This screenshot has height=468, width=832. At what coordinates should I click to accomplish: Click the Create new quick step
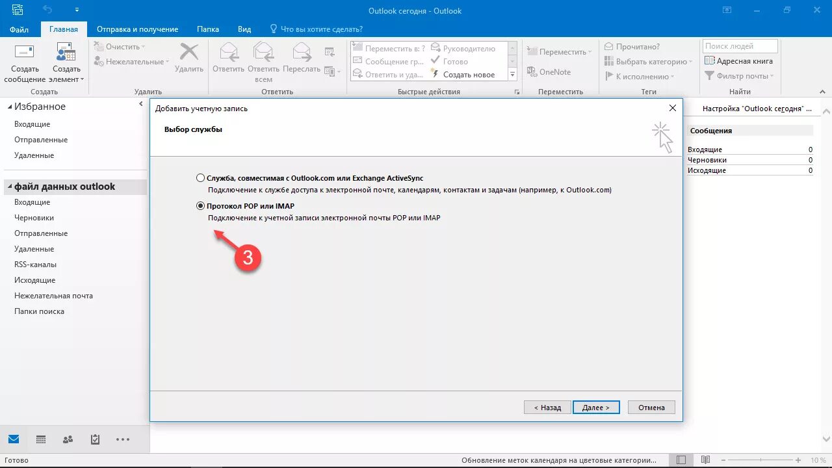coord(463,75)
